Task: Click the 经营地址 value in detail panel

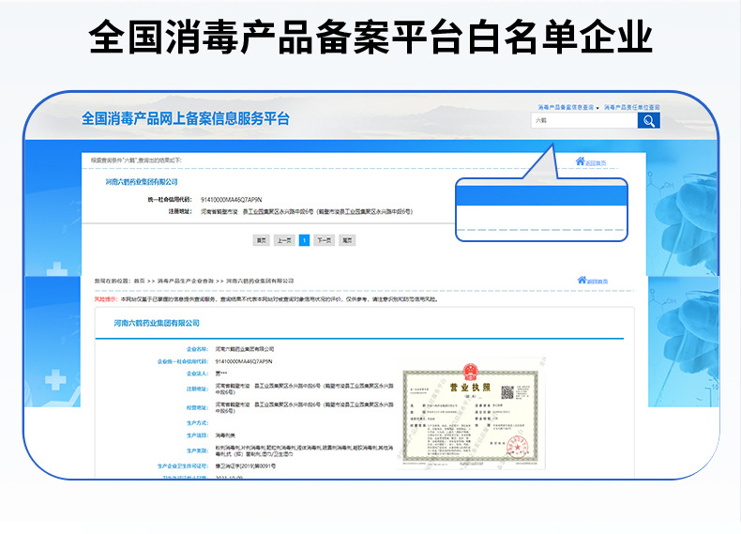Action: pos(304,407)
